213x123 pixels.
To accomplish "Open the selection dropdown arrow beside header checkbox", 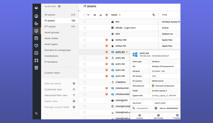I will (89, 15).
